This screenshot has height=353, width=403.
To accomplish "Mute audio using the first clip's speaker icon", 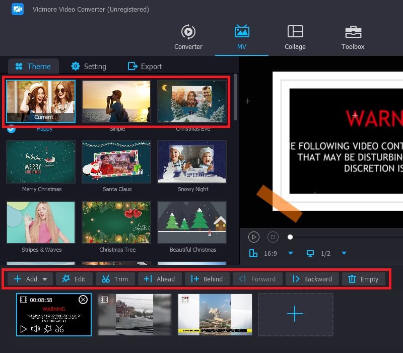I will click(x=35, y=329).
